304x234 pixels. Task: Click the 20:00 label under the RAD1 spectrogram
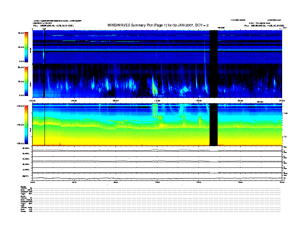(x=240, y=101)
